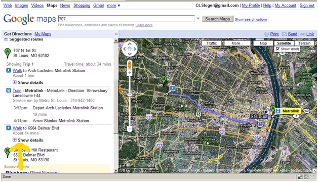Click the envelope icon next to Send
The width and height of the screenshot is (318, 182).
pyautogui.click(x=285, y=34)
